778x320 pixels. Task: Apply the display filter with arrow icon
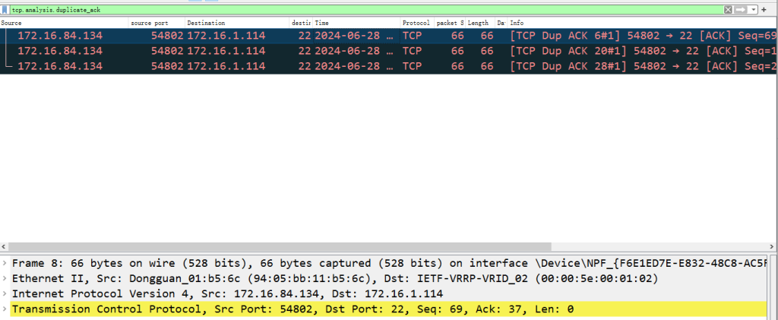[741, 10]
